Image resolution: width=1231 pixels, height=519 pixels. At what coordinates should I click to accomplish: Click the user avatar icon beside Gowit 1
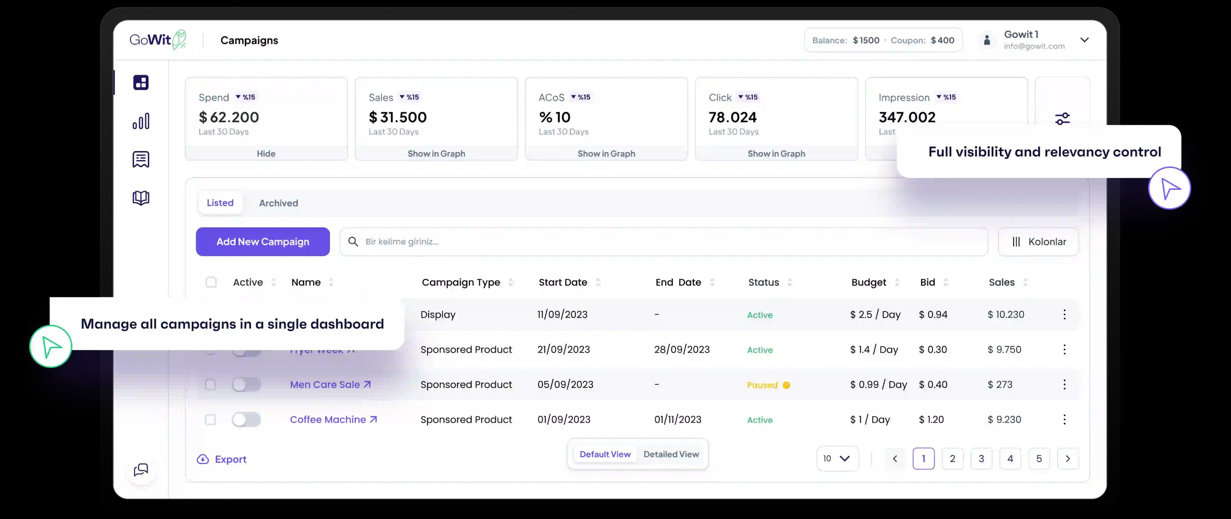[987, 40]
